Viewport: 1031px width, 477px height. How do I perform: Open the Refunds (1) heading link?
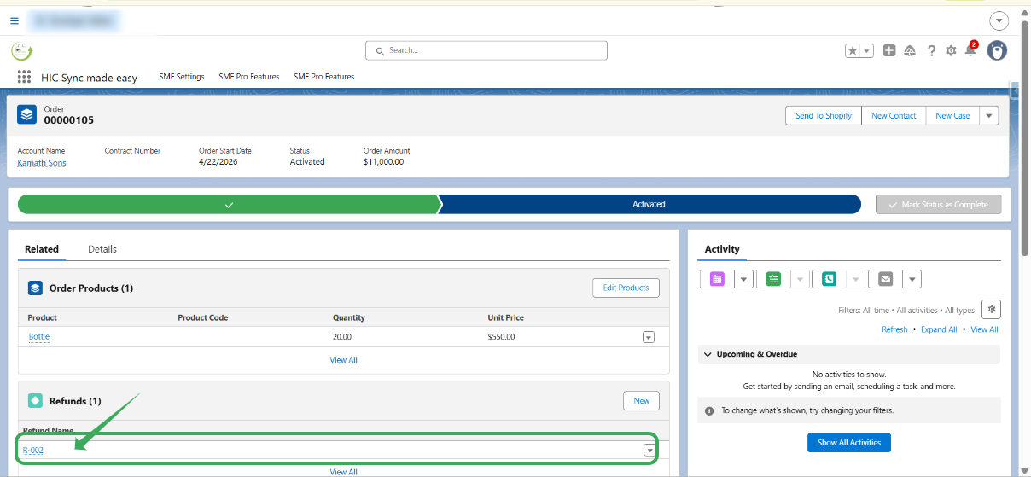coord(75,401)
